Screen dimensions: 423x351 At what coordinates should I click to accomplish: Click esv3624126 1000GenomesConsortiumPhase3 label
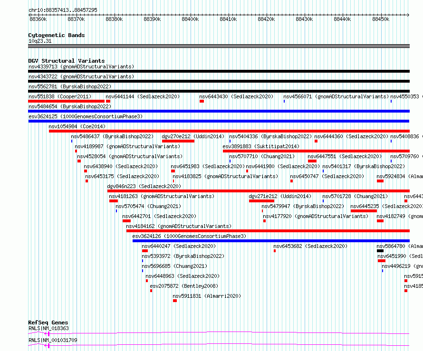(x=189, y=236)
